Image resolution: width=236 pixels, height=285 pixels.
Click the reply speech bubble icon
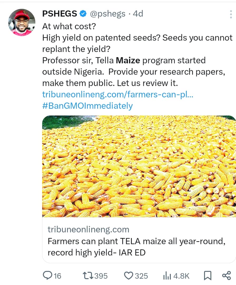click(x=47, y=276)
